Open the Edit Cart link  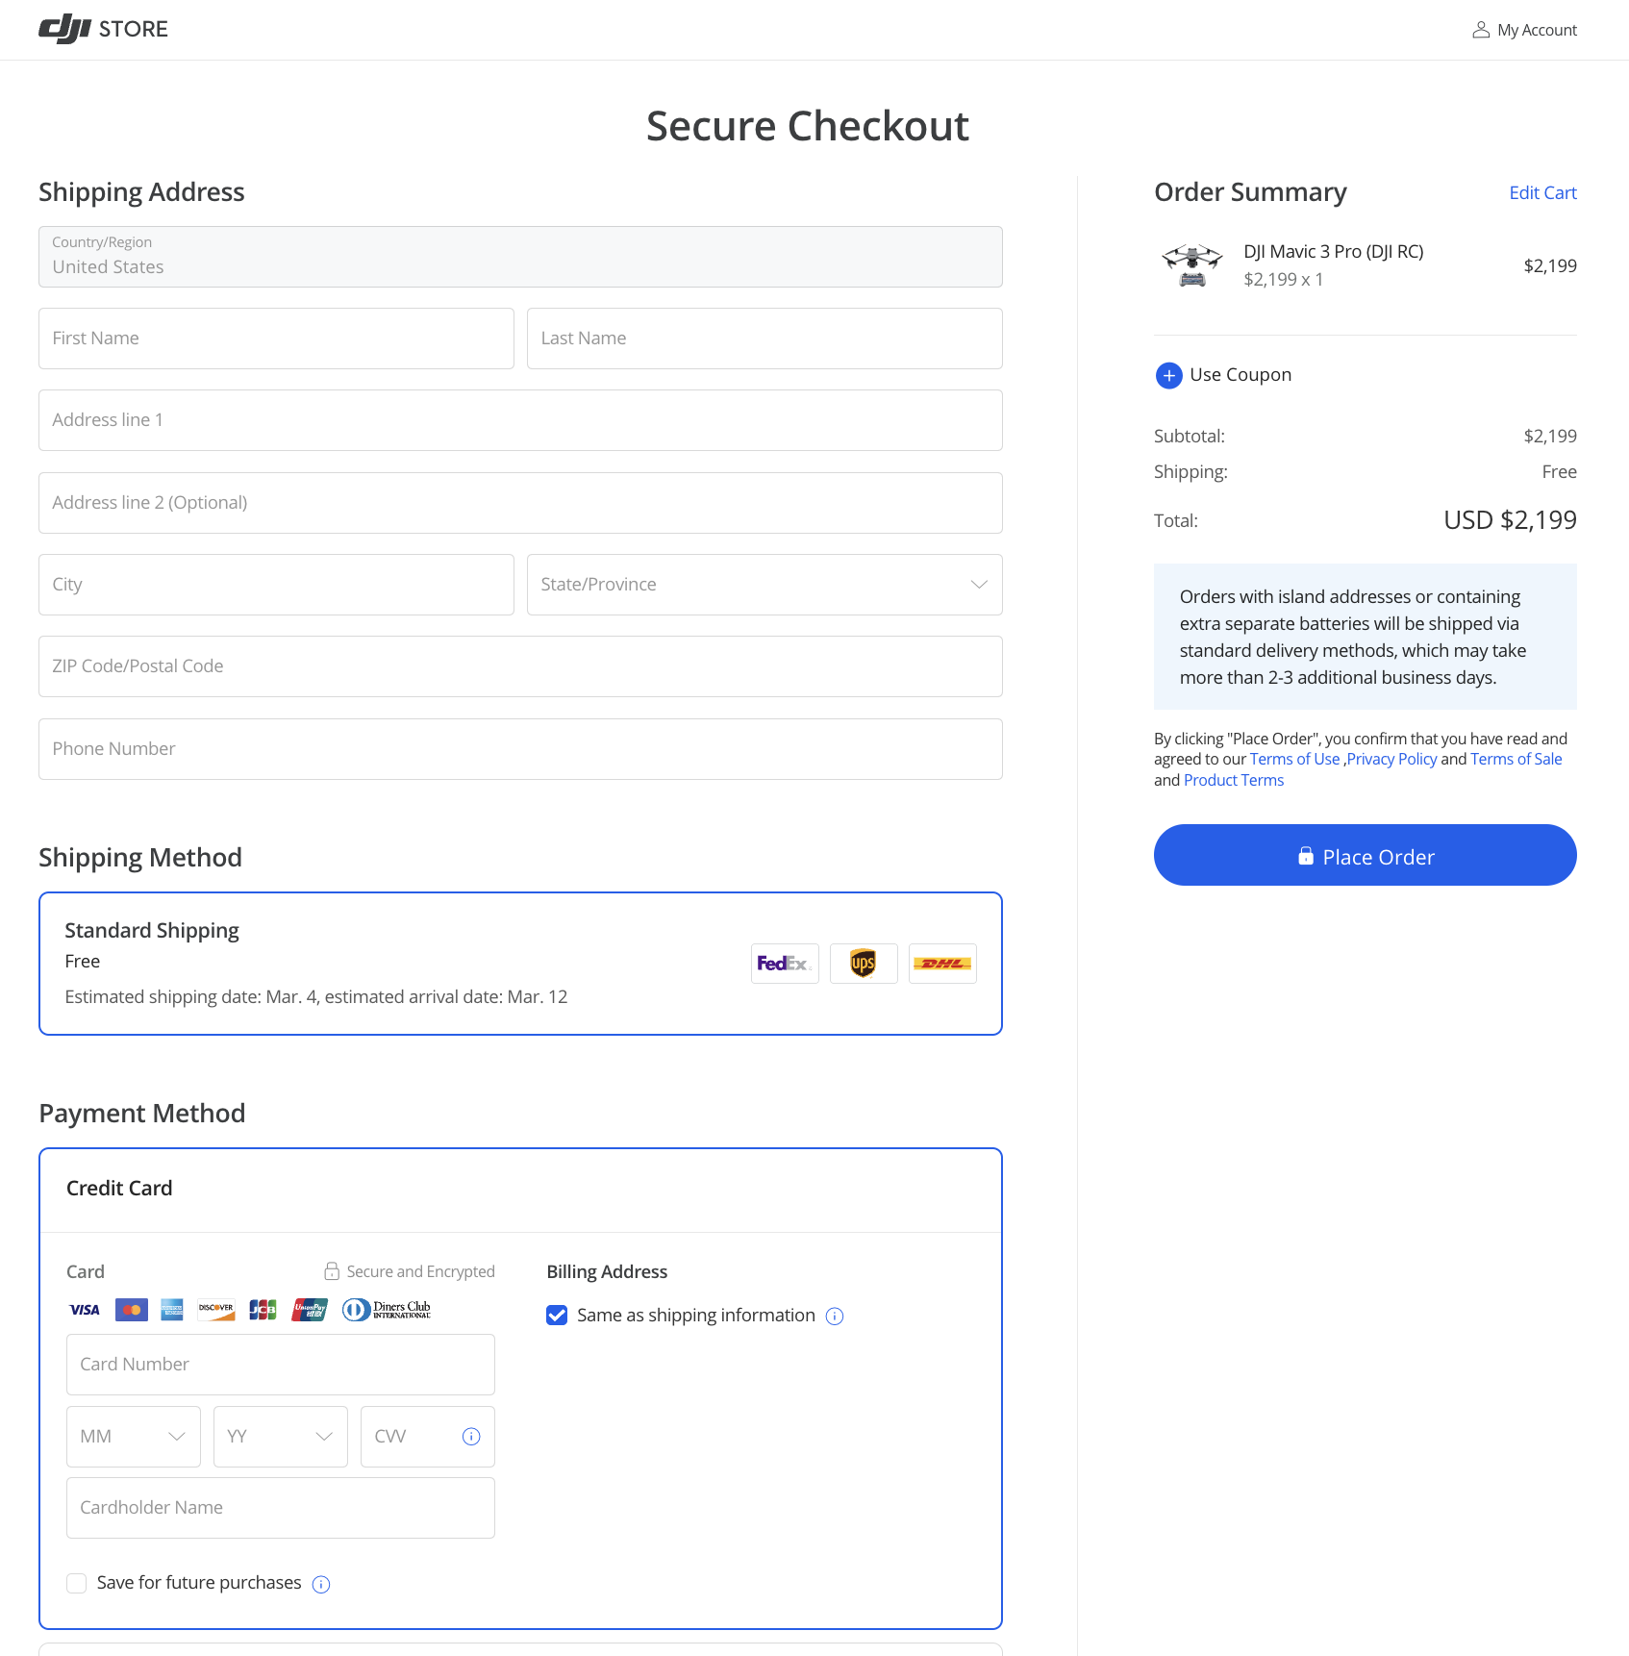[1542, 192]
